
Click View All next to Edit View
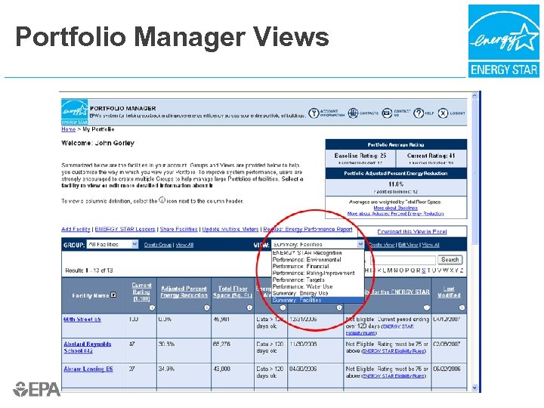pos(431,245)
